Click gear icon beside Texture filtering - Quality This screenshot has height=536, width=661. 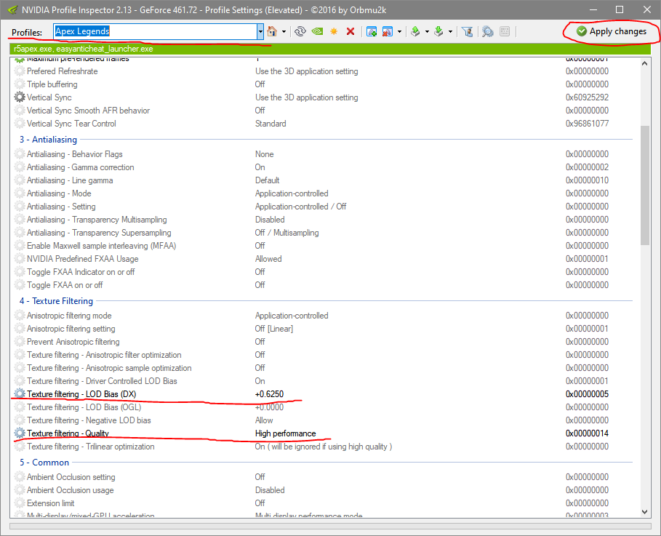pos(20,433)
